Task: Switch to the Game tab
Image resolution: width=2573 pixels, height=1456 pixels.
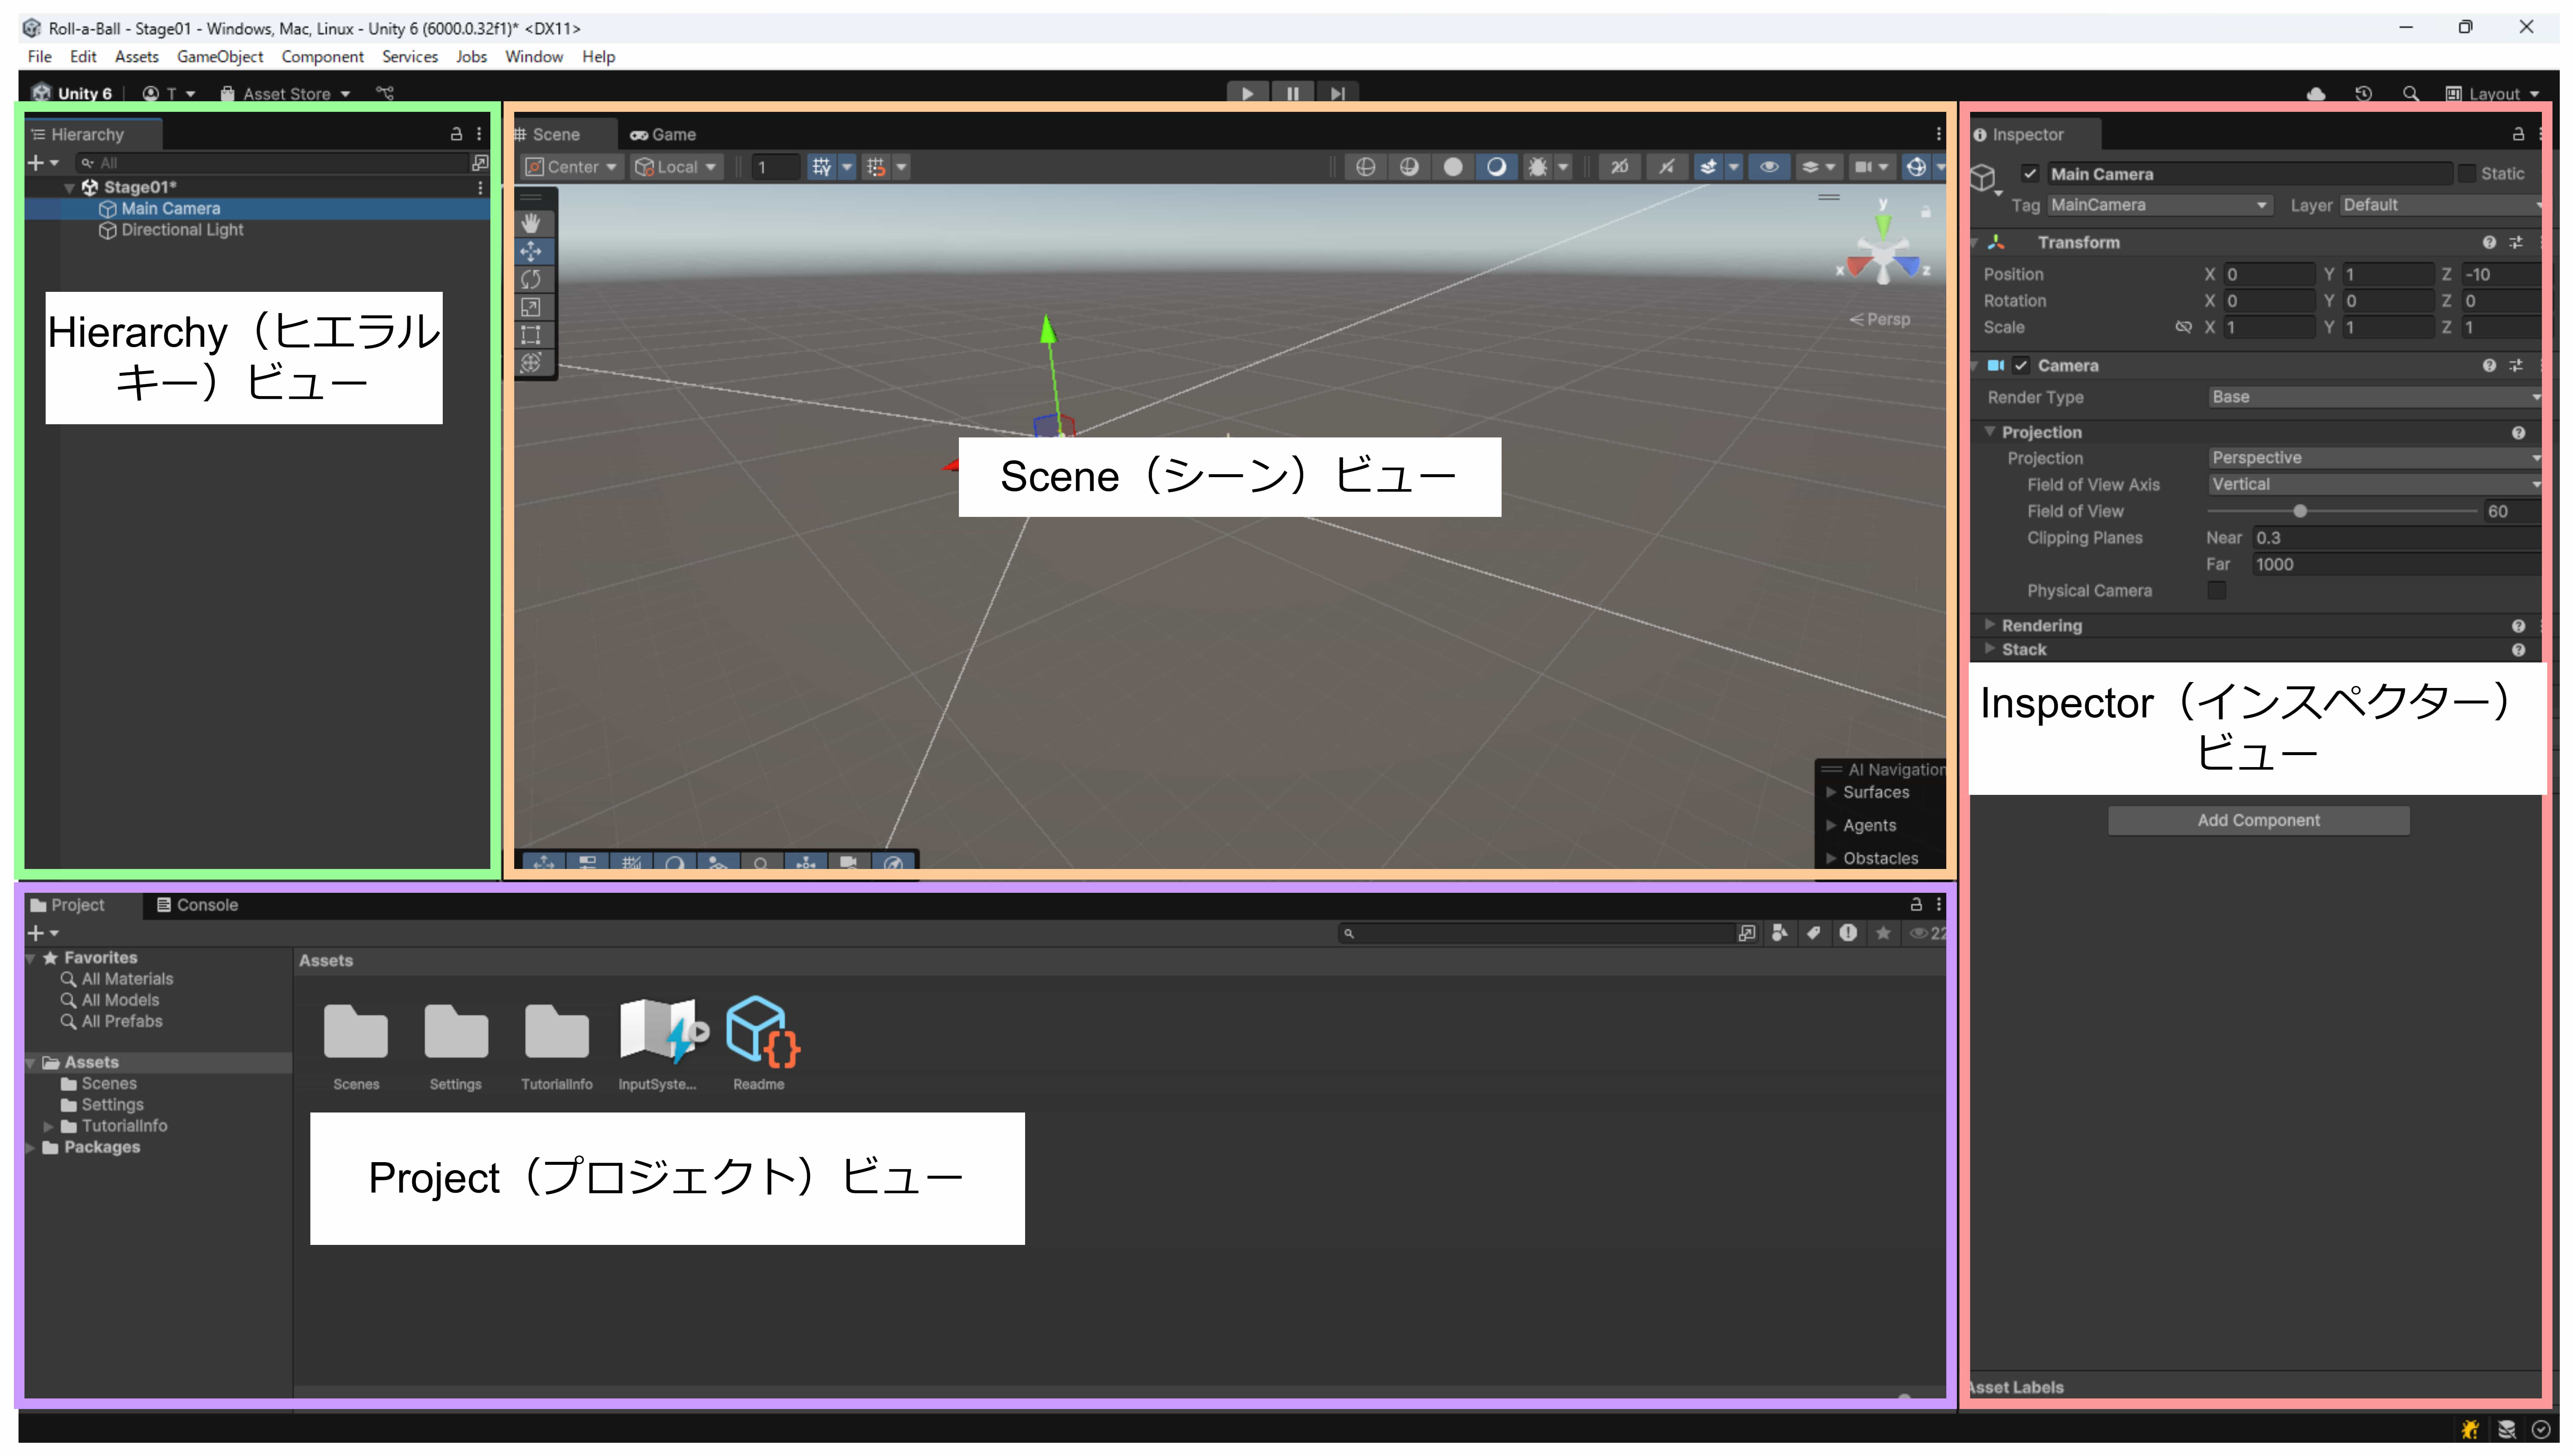Action: tap(664, 134)
